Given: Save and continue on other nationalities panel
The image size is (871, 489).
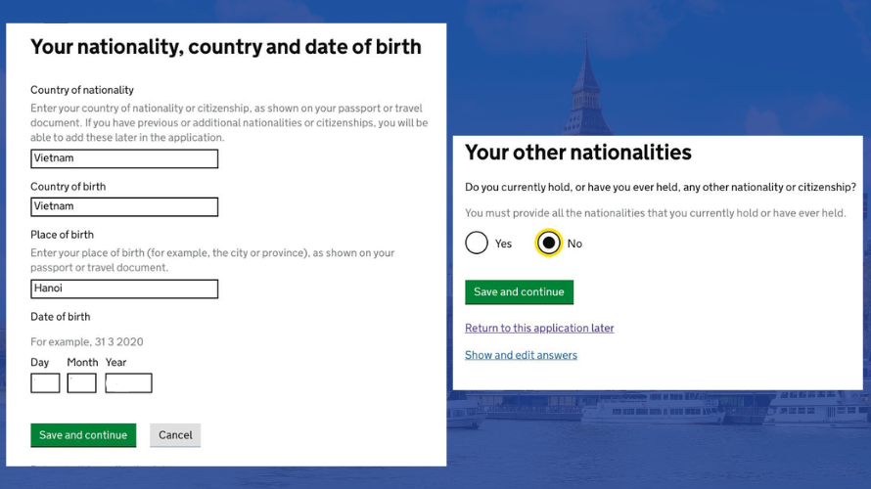Looking at the screenshot, I should pyautogui.click(x=519, y=292).
